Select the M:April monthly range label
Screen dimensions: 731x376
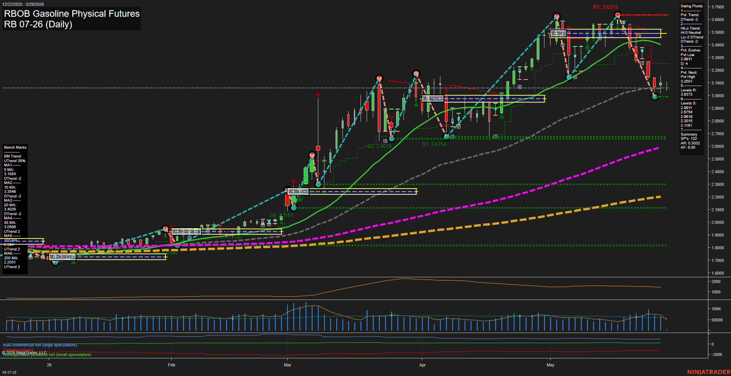point(433,99)
